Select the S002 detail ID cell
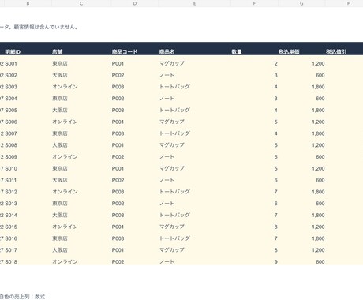This screenshot has height=300, width=363. (11, 75)
